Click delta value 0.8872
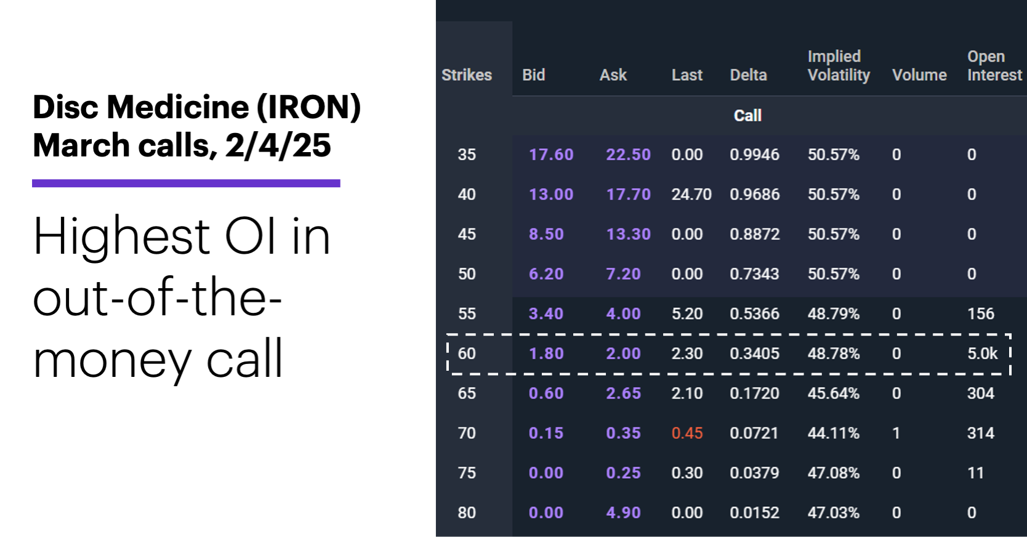This screenshot has width=1027, height=537. [755, 235]
